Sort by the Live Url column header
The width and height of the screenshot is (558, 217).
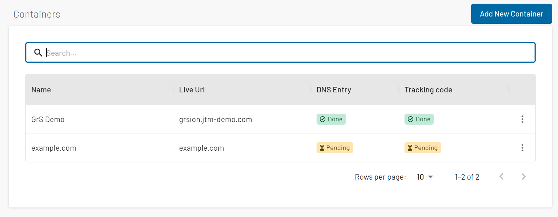[x=192, y=90]
